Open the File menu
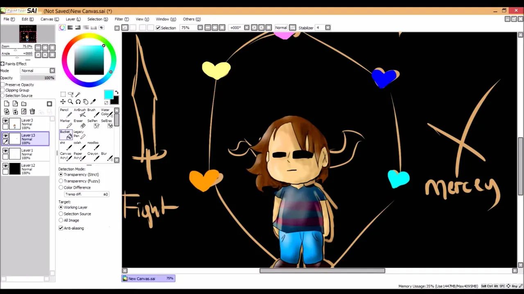524x294 pixels. tap(9, 19)
